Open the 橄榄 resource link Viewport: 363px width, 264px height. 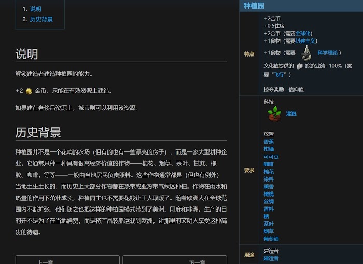coord(269,194)
